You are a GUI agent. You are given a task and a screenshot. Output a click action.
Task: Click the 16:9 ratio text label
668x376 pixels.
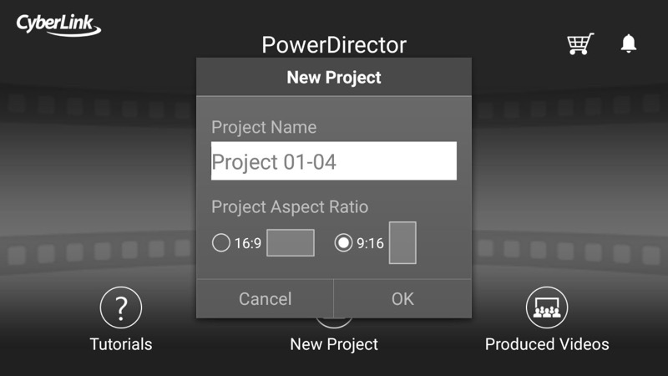248,243
